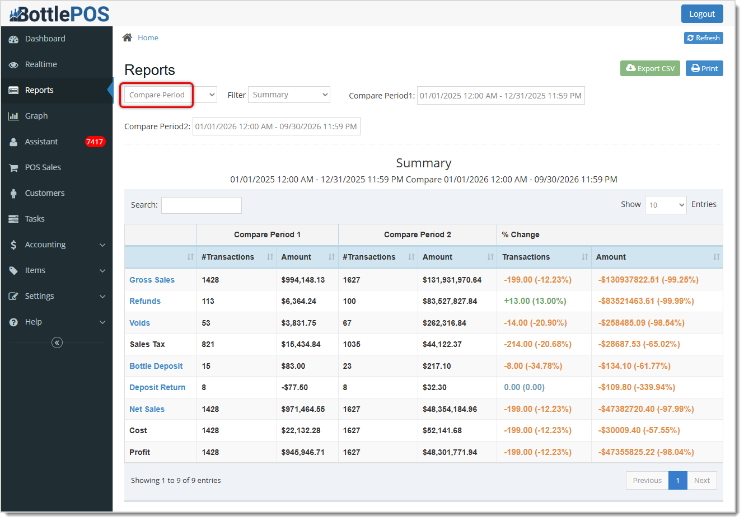The height and width of the screenshot is (521, 744).
Task: Click the 0.00 (0.00) Deposit Return change
Action: [524, 387]
